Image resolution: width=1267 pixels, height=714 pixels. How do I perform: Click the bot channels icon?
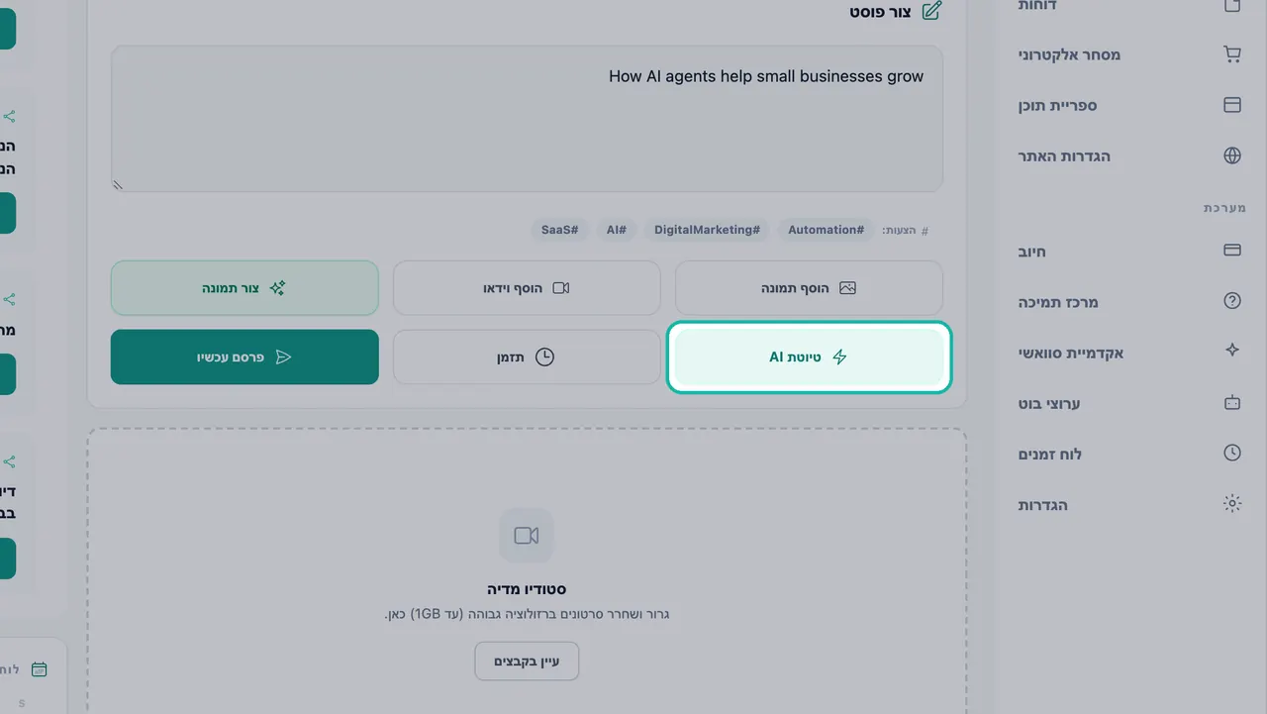point(1232,403)
